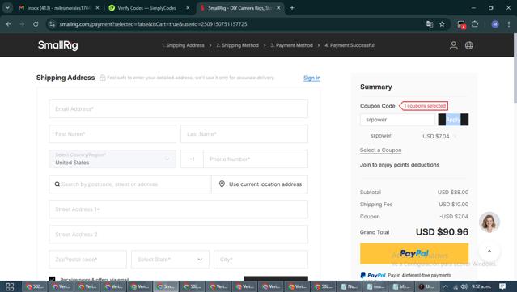The image size is (517, 292).
Task: Focus the Email Address field
Action: (x=178, y=108)
